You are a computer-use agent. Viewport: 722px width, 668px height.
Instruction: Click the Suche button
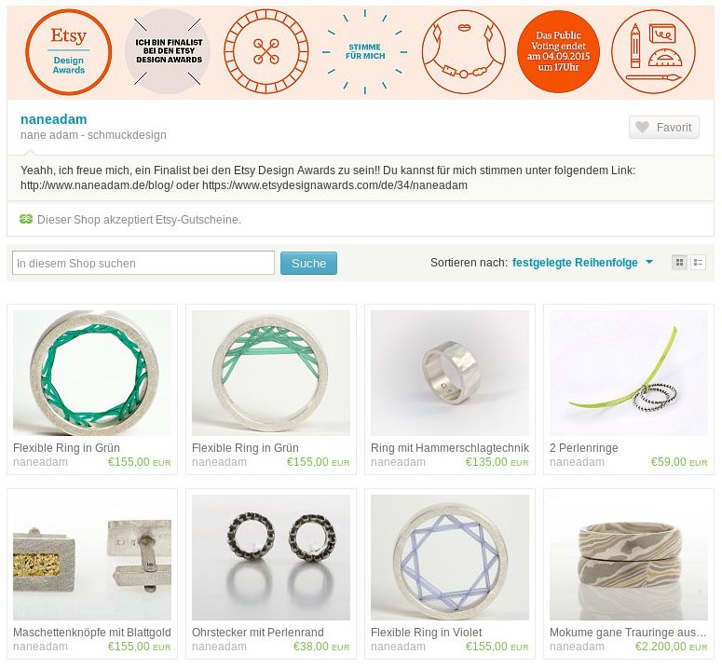click(x=308, y=264)
